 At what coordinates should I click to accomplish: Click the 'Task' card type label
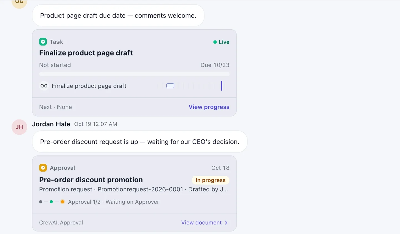click(57, 42)
